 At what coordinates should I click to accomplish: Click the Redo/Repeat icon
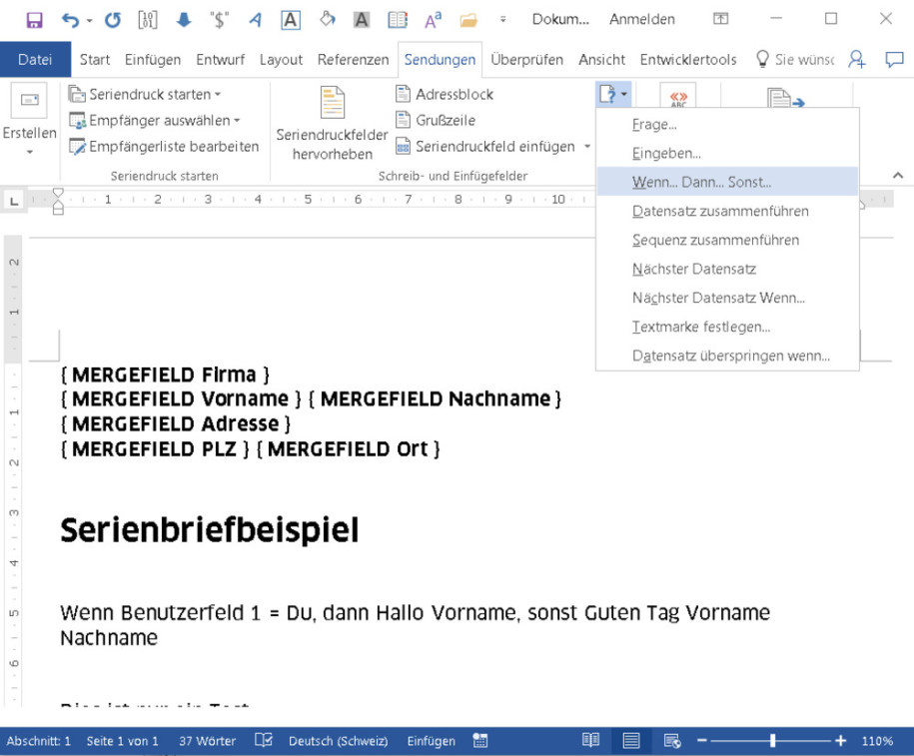click(x=113, y=20)
